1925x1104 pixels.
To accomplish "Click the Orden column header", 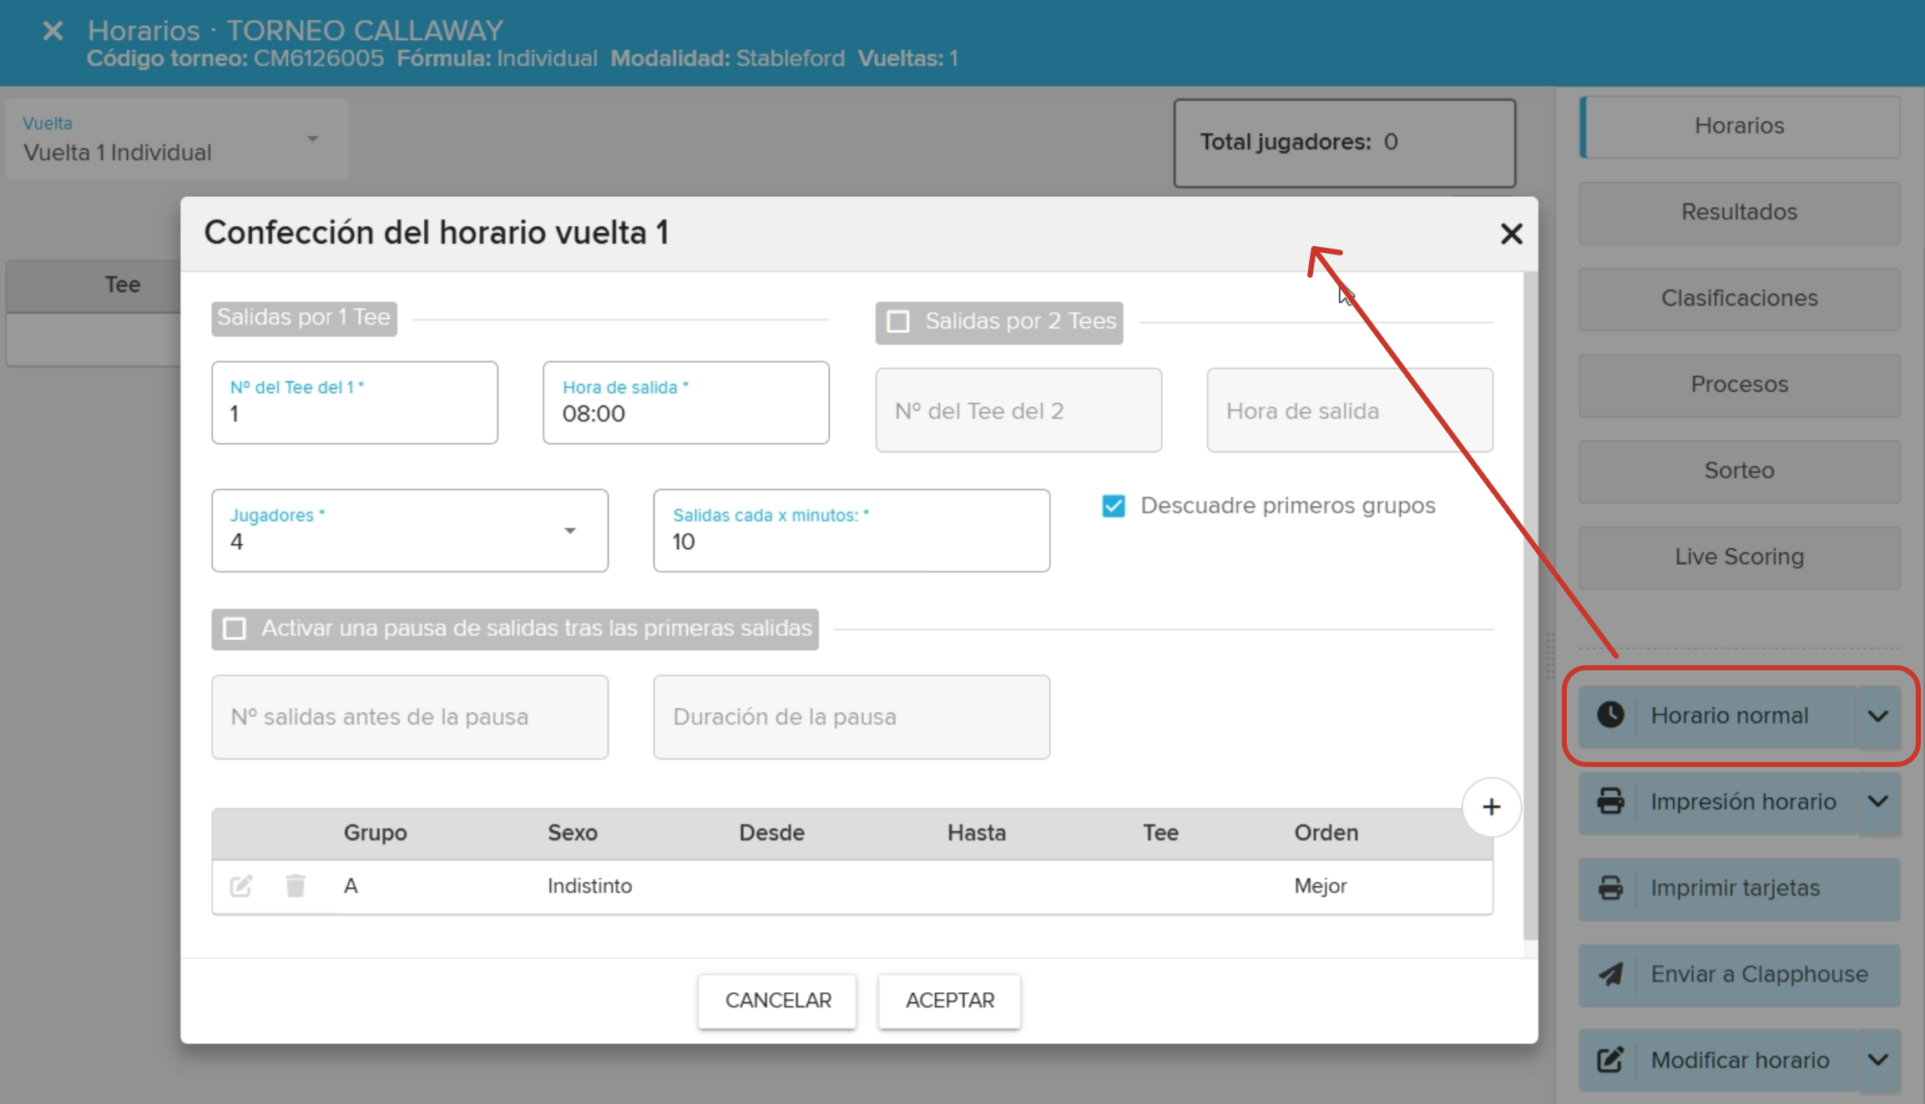I will (x=1326, y=833).
